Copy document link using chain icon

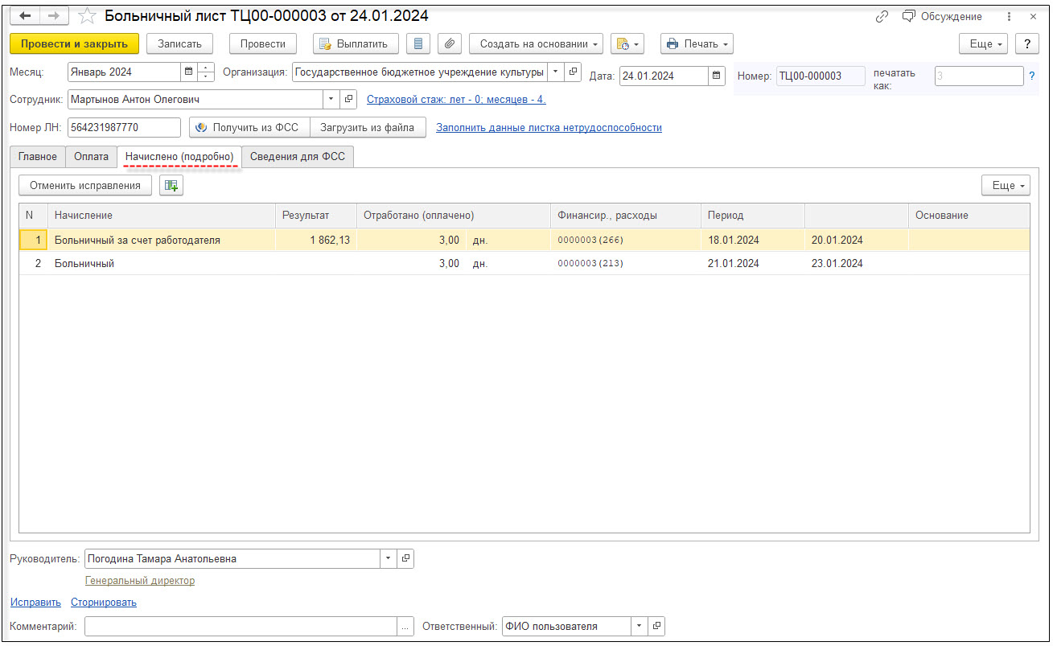[x=882, y=16]
